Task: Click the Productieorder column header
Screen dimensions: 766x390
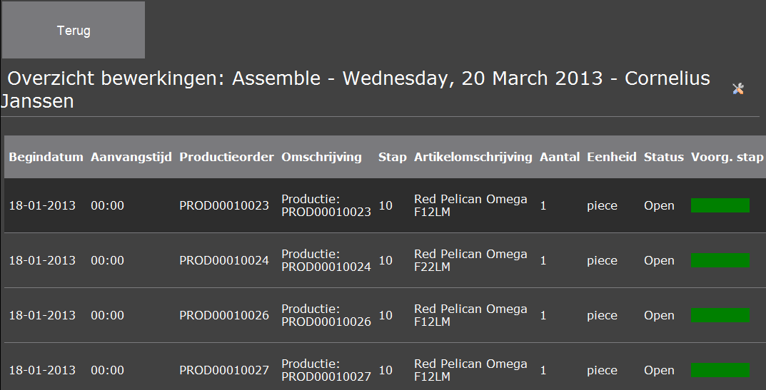Action: click(x=226, y=157)
